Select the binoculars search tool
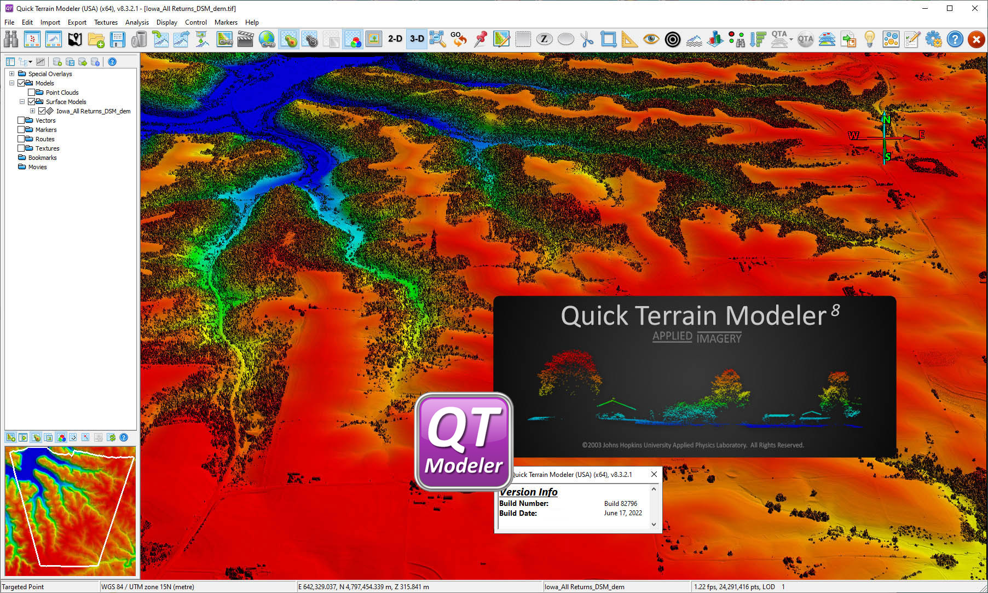The width and height of the screenshot is (988, 593). 11,39
